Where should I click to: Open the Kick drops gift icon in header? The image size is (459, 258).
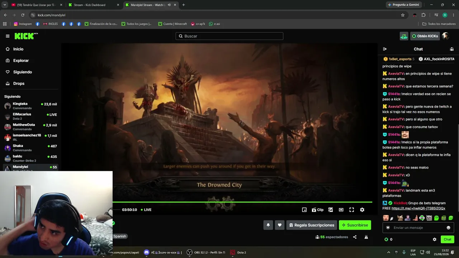[x=404, y=36]
